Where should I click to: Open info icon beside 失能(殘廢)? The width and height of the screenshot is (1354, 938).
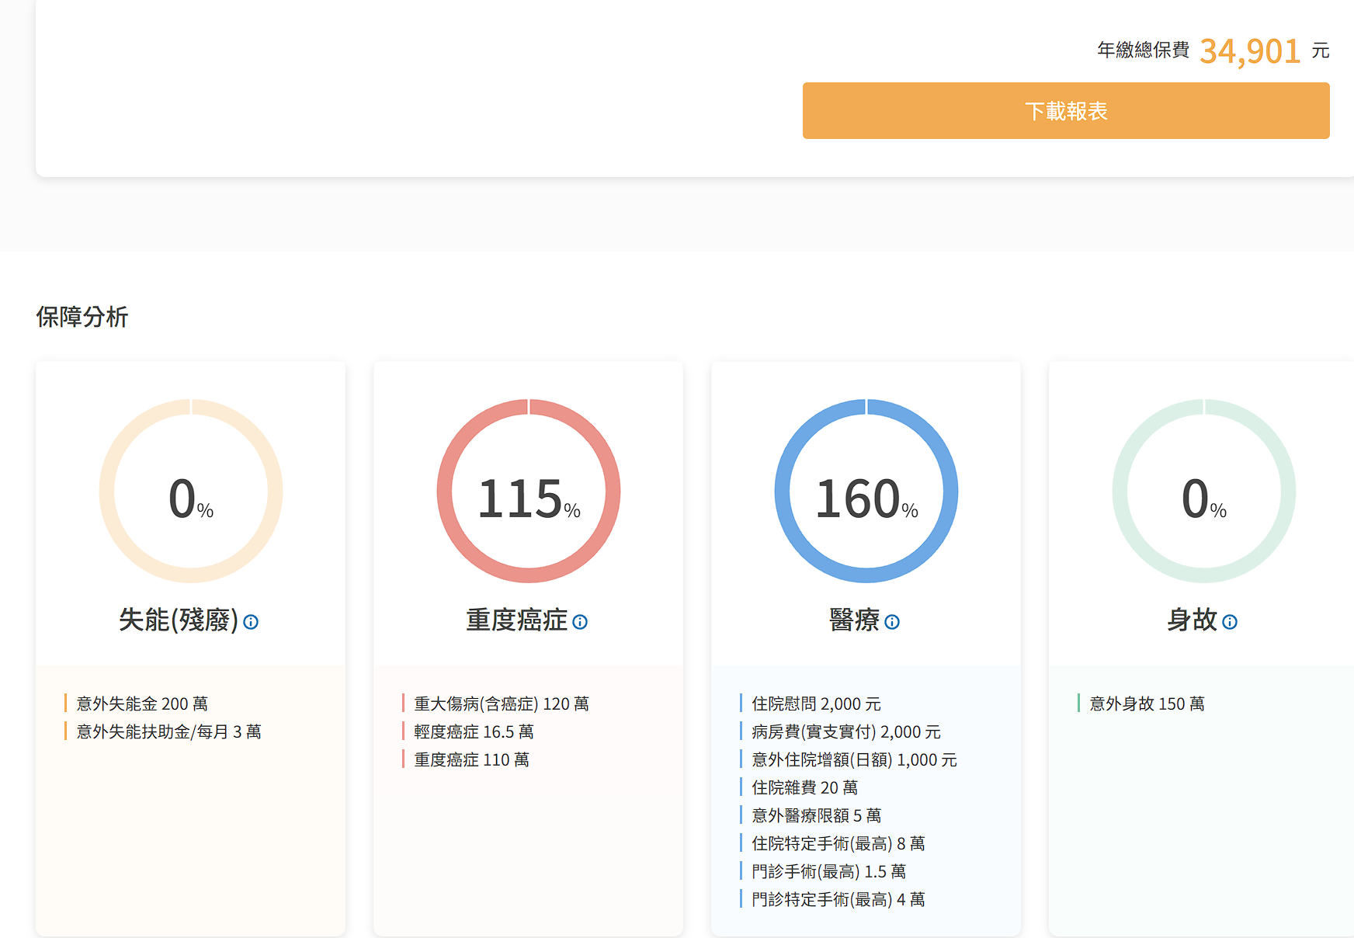pos(251,622)
